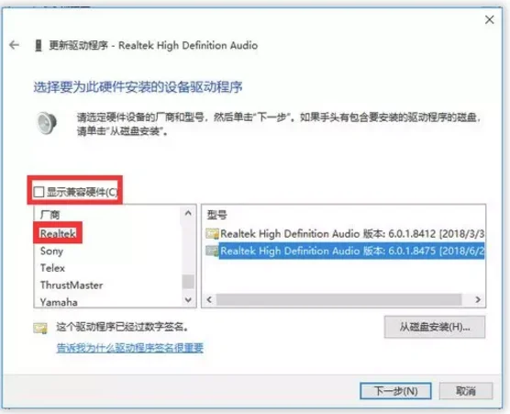Click the 从磁盘安装(H) button
The width and height of the screenshot is (510, 414).
point(435,327)
